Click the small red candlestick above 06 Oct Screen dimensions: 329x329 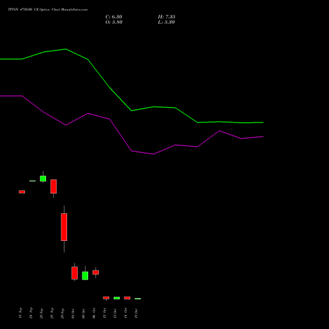[x=95, y=272]
